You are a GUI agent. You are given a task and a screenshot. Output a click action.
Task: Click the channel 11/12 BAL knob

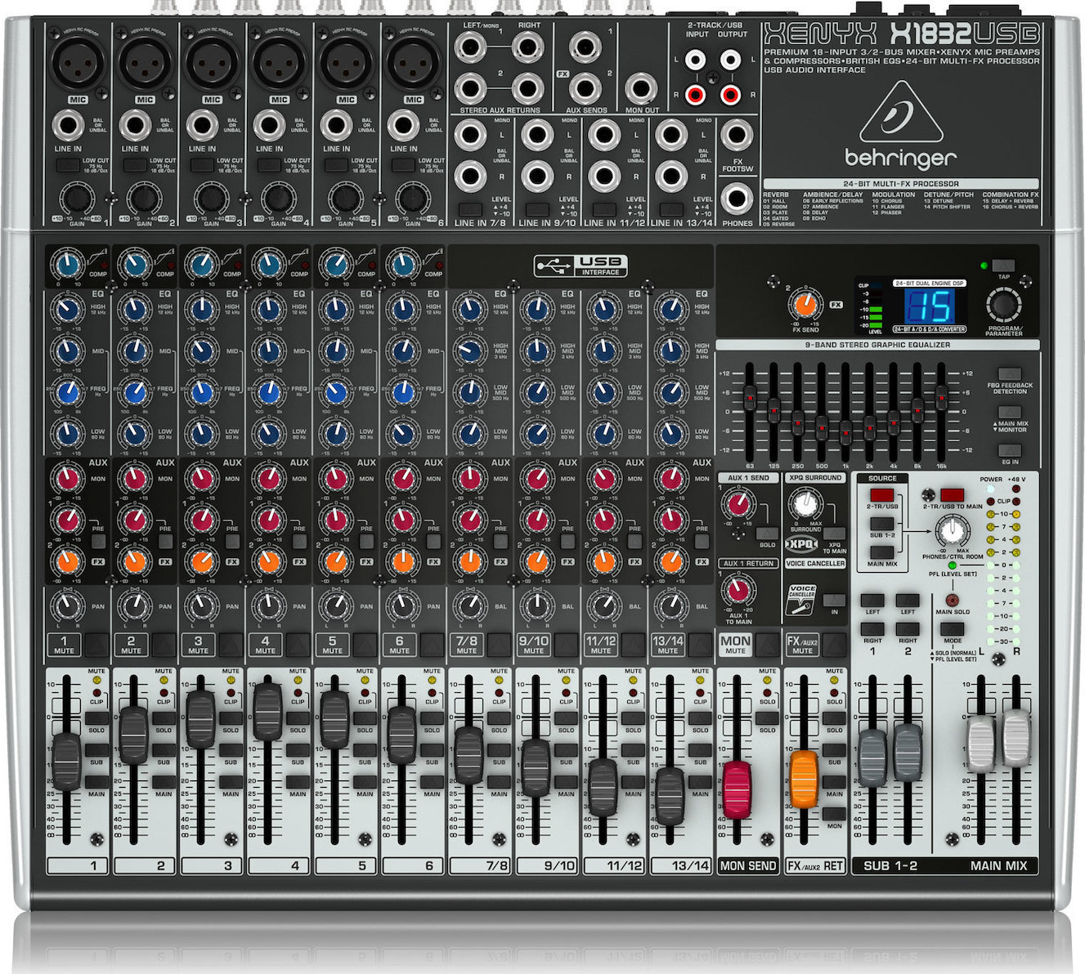pos(603,607)
